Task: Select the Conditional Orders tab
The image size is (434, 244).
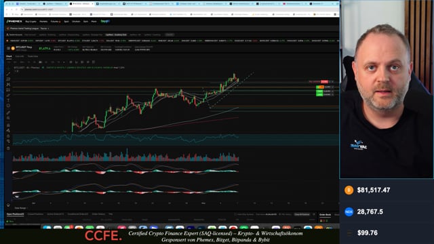Action: coord(78,214)
